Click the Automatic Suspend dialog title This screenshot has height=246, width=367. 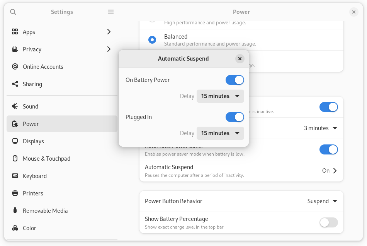(x=183, y=59)
